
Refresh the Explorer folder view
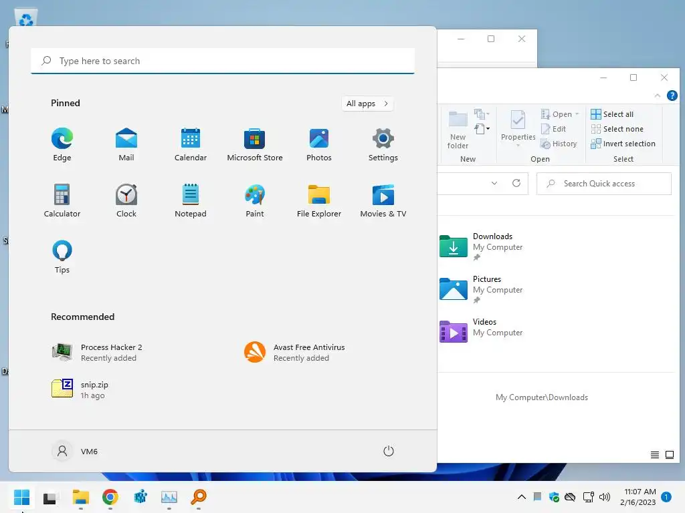tap(516, 183)
